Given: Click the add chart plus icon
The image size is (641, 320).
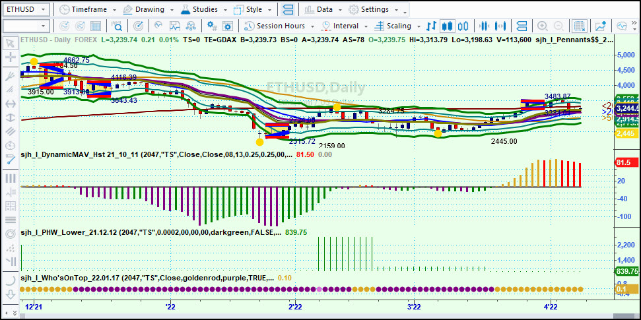Looking at the screenshot, I should click(x=601, y=26).
